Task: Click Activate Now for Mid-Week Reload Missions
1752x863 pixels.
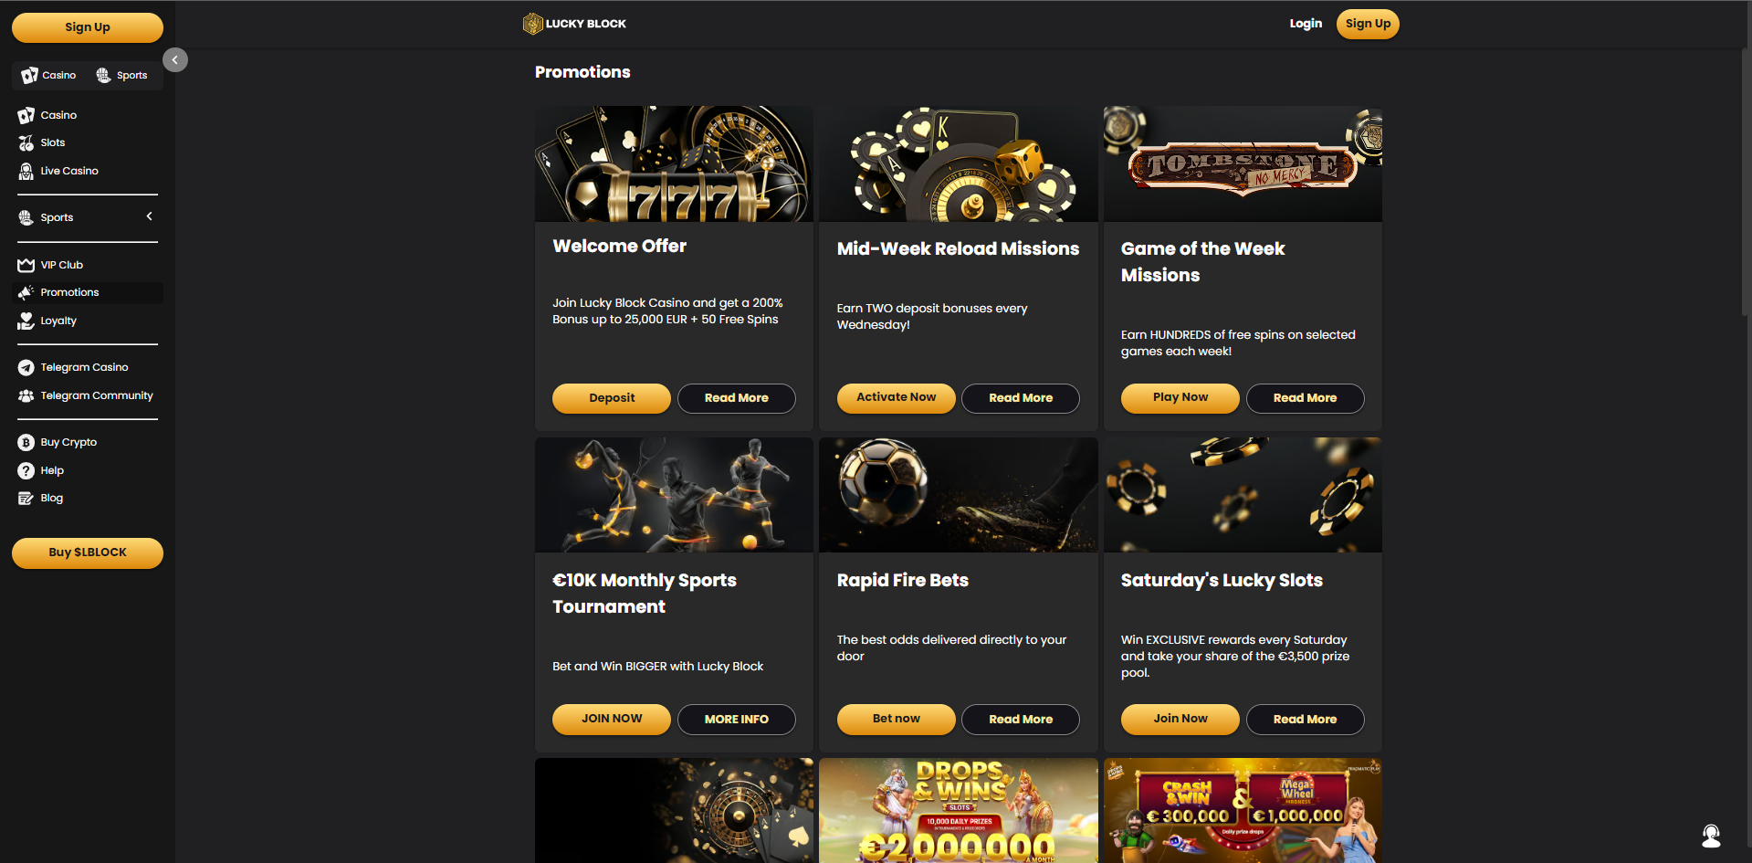Action: 896,397
